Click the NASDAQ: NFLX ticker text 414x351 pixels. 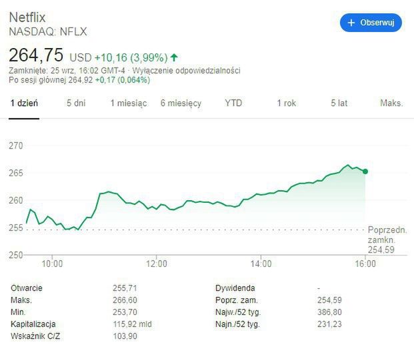[47, 31]
